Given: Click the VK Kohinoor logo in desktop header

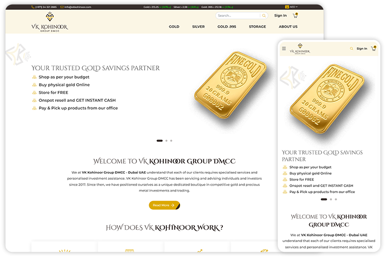Looking at the screenshot, I should click(49, 22).
